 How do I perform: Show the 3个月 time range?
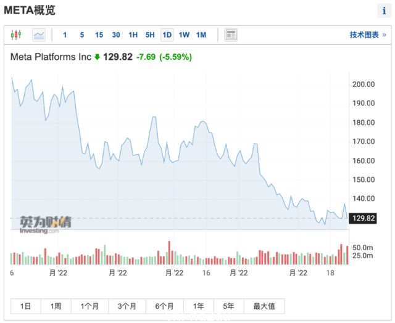(127, 306)
